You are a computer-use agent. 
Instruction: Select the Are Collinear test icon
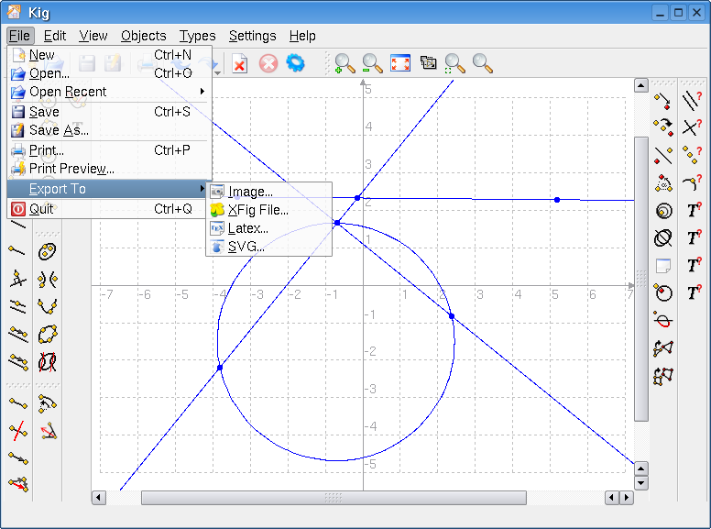point(692,155)
